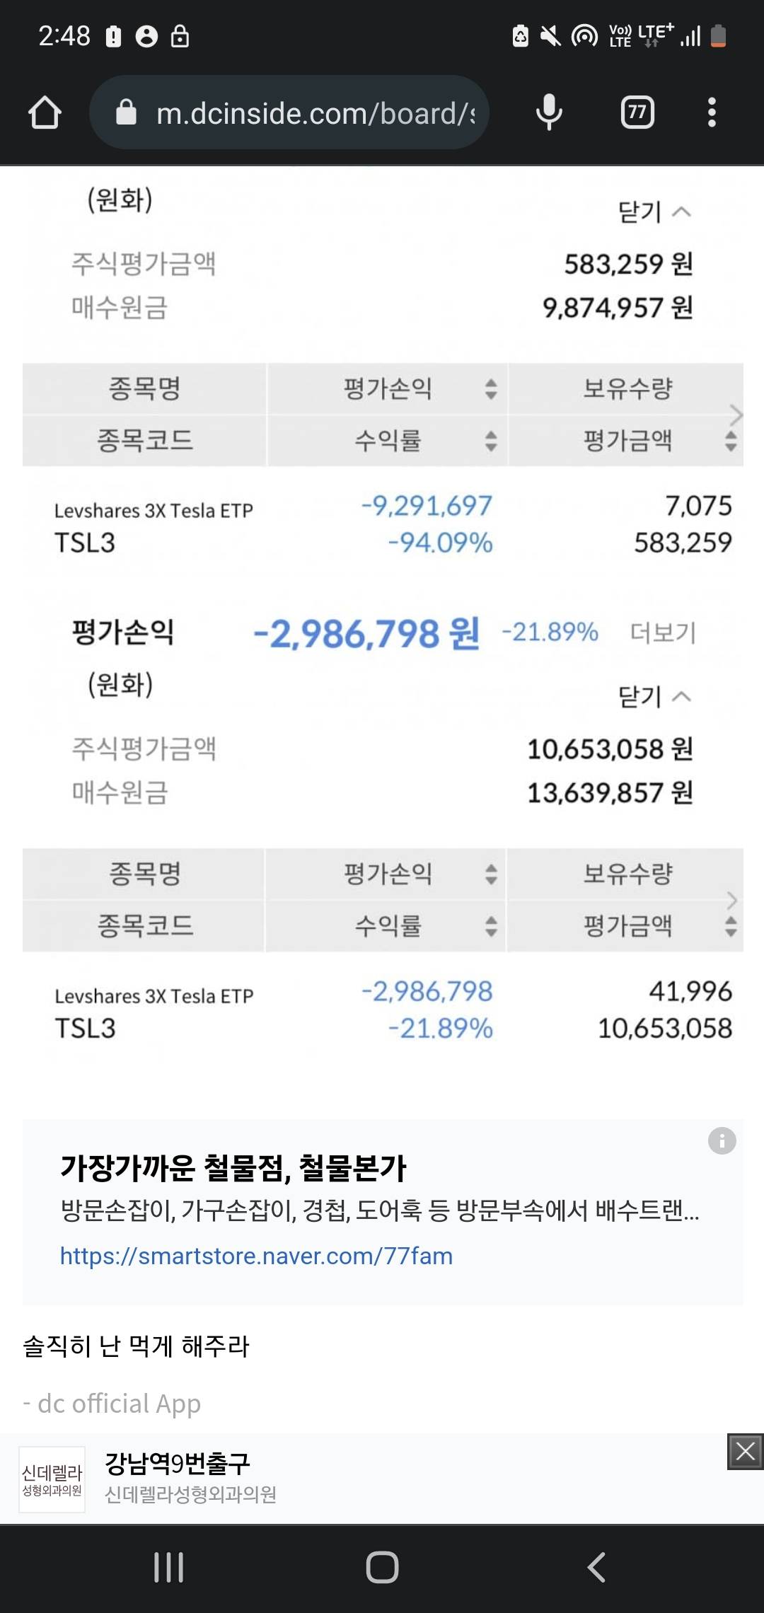
Task: Tap the 가장가까운 철물점 ad headline
Action: pos(233,1168)
